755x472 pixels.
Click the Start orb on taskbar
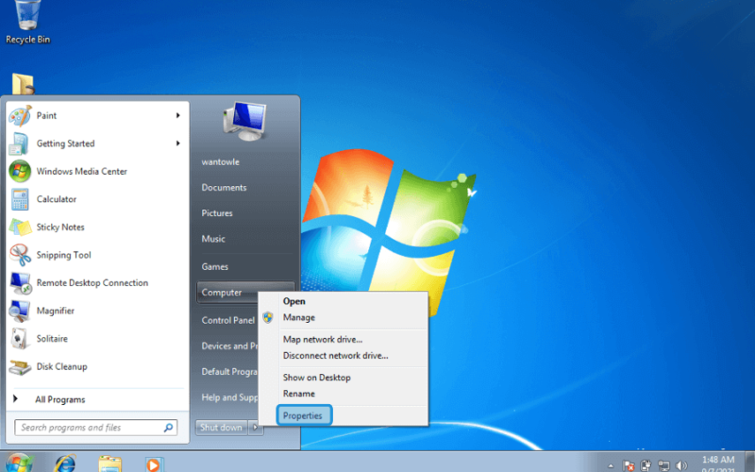[x=19, y=464]
